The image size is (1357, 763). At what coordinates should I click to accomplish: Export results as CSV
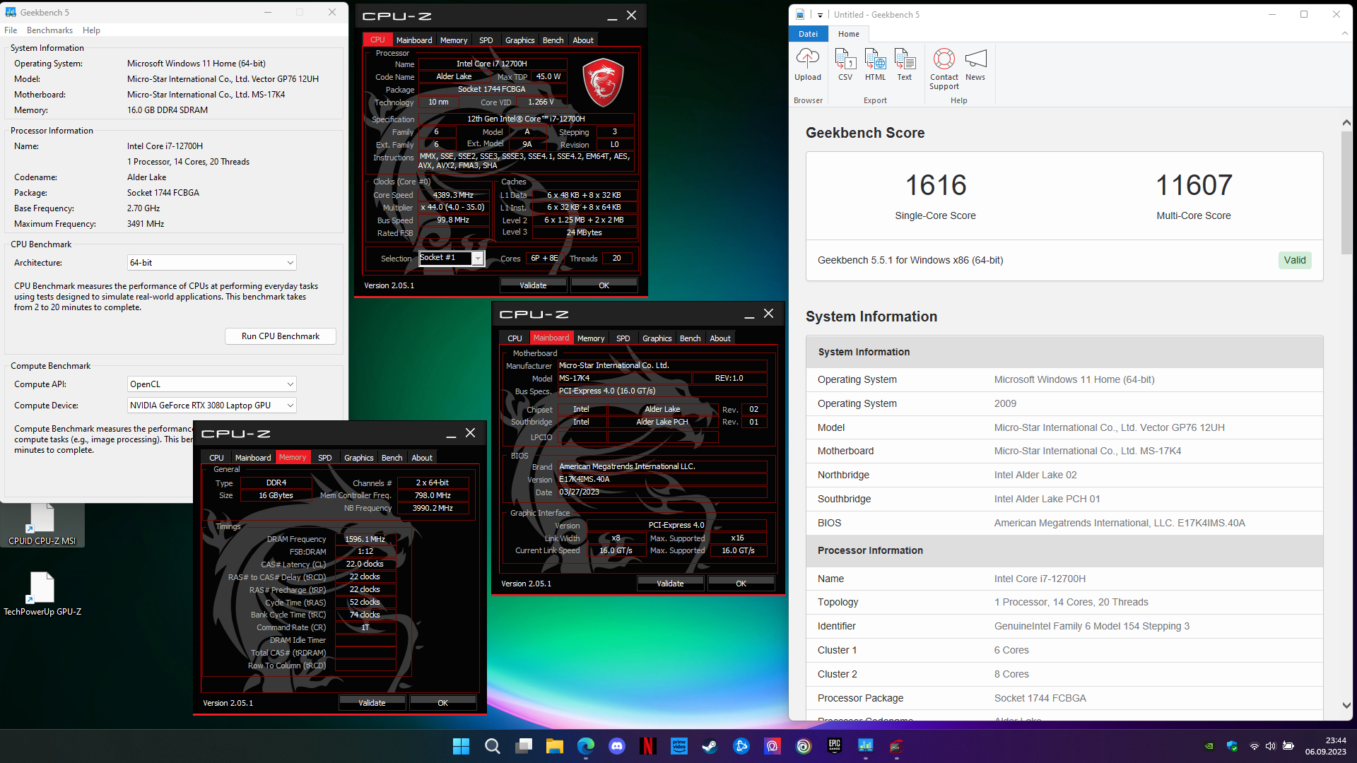coord(845,65)
